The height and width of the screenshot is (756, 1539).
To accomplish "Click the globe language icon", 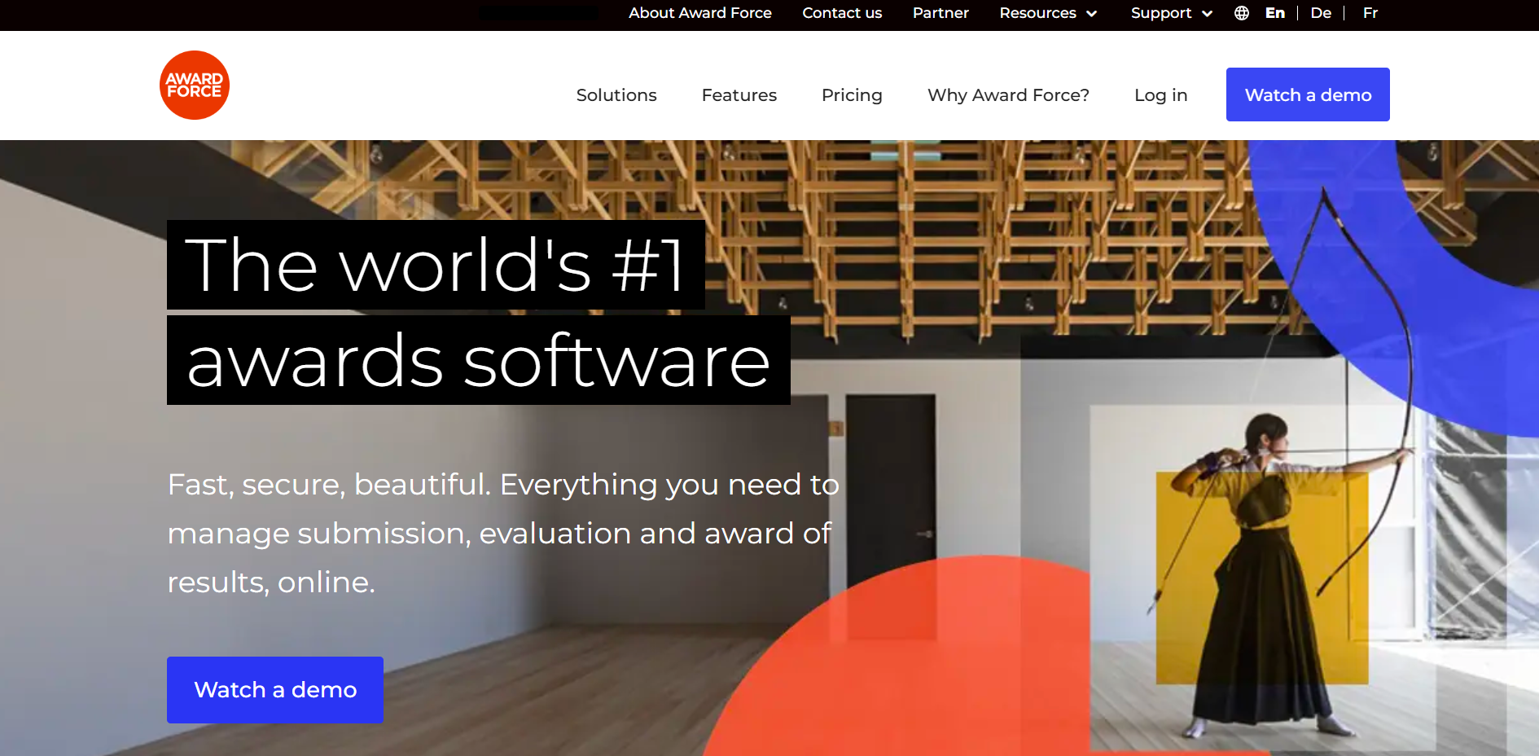I will click(1241, 13).
